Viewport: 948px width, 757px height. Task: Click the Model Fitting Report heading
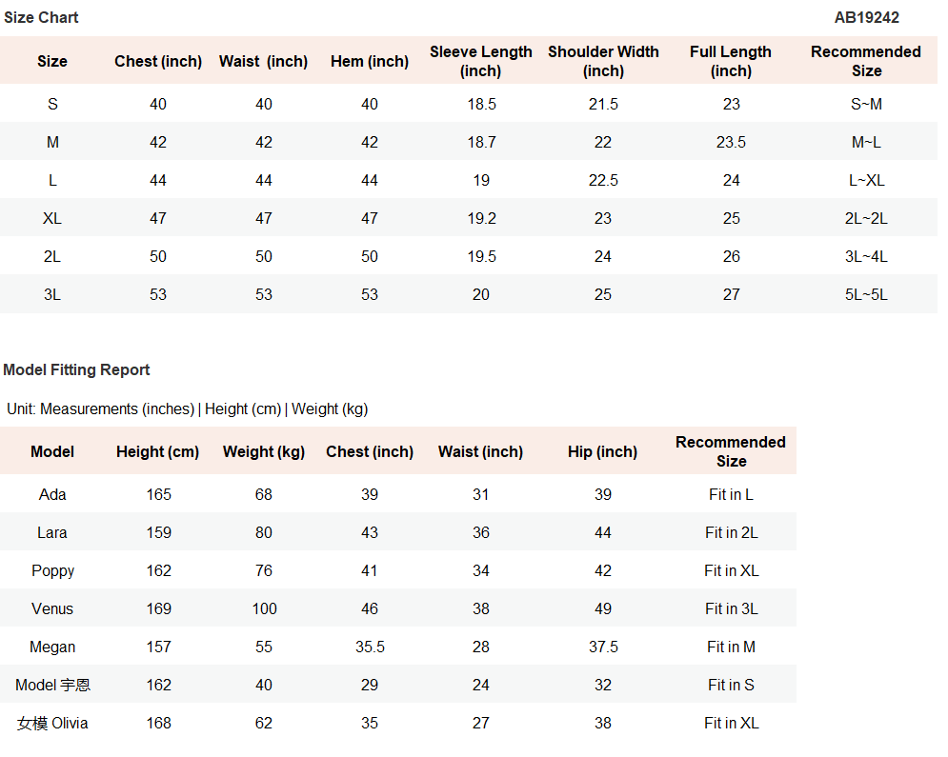76,369
